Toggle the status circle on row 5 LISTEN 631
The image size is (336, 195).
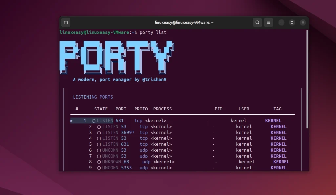click(x=99, y=144)
